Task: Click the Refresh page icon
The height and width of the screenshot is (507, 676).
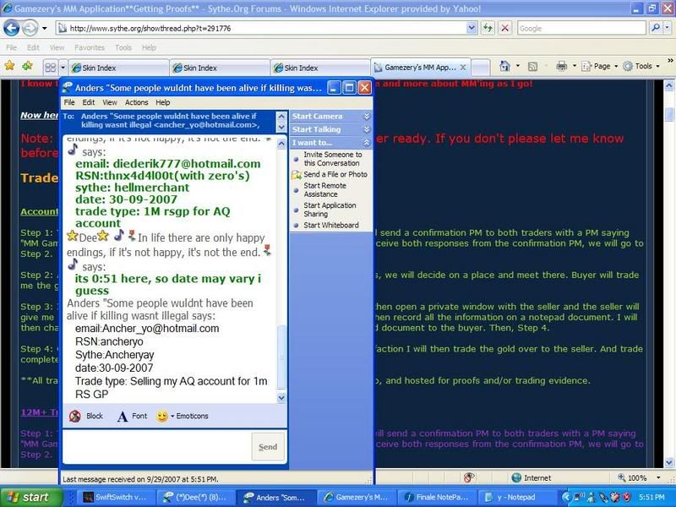Action: [x=488, y=29]
